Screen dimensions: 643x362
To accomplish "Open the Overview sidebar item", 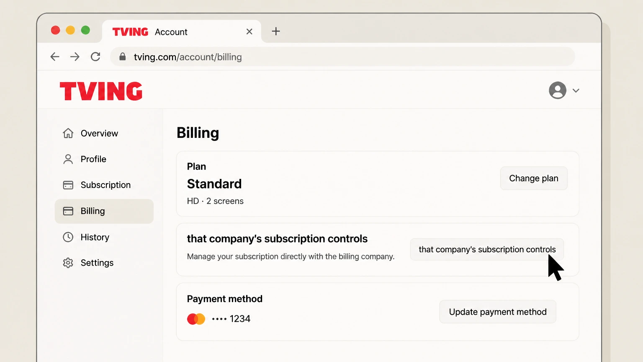I will pos(104,133).
